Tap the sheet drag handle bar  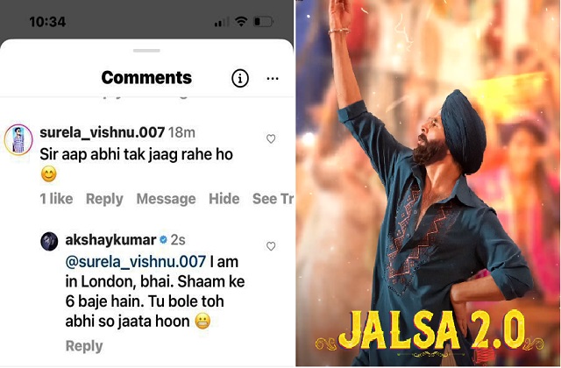click(146, 51)
